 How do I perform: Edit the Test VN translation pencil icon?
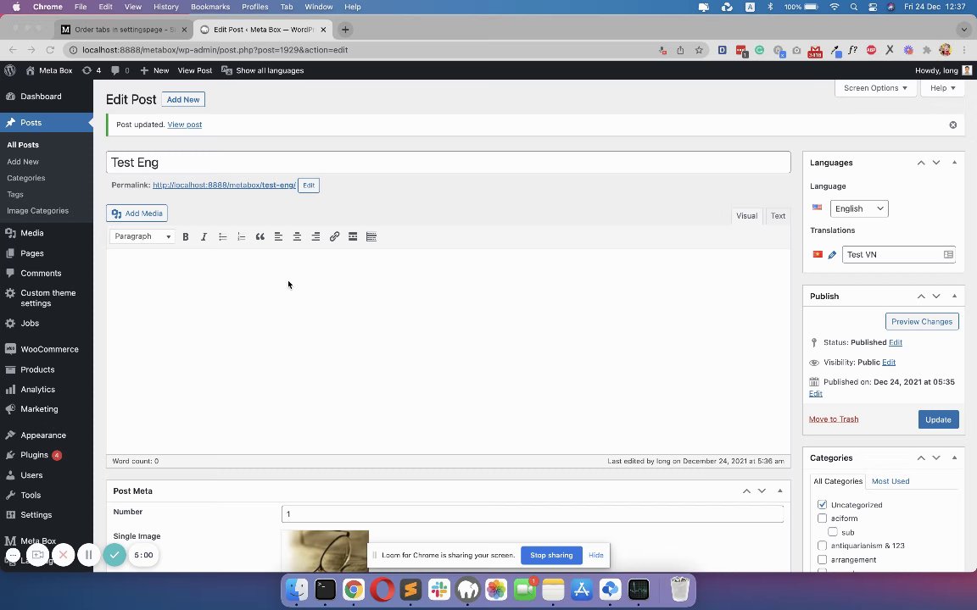832,254
